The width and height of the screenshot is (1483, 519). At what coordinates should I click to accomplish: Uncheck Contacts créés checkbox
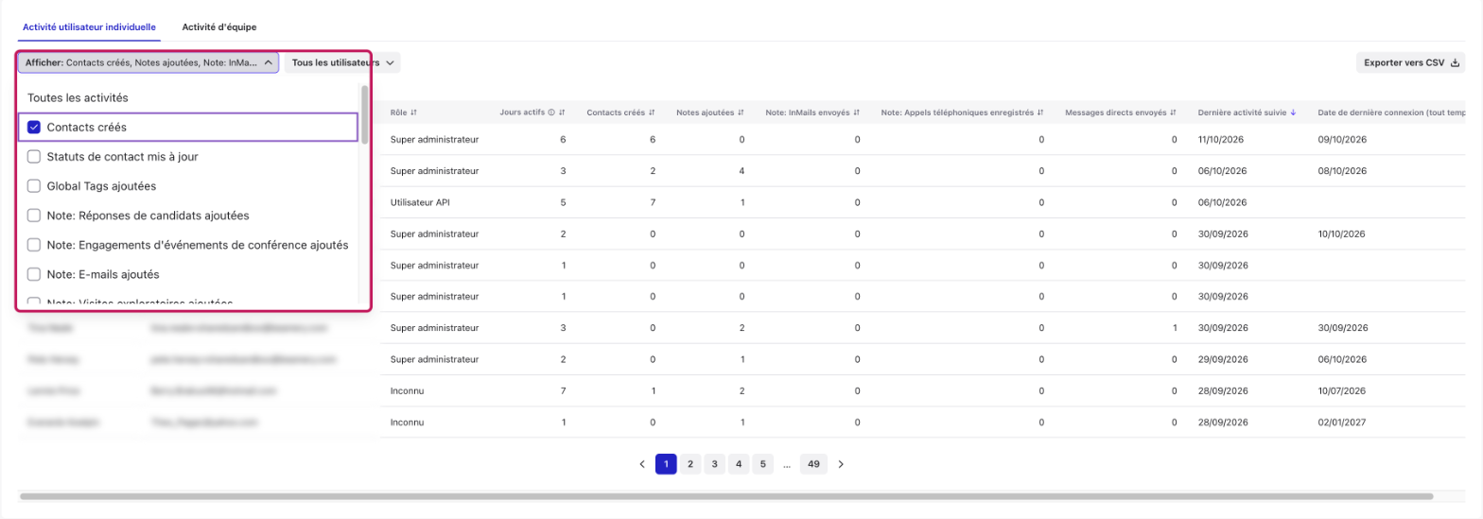(x=34, y=127)
